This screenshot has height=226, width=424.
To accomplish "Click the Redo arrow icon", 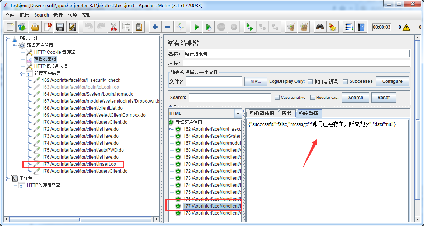I will point(101,27).
